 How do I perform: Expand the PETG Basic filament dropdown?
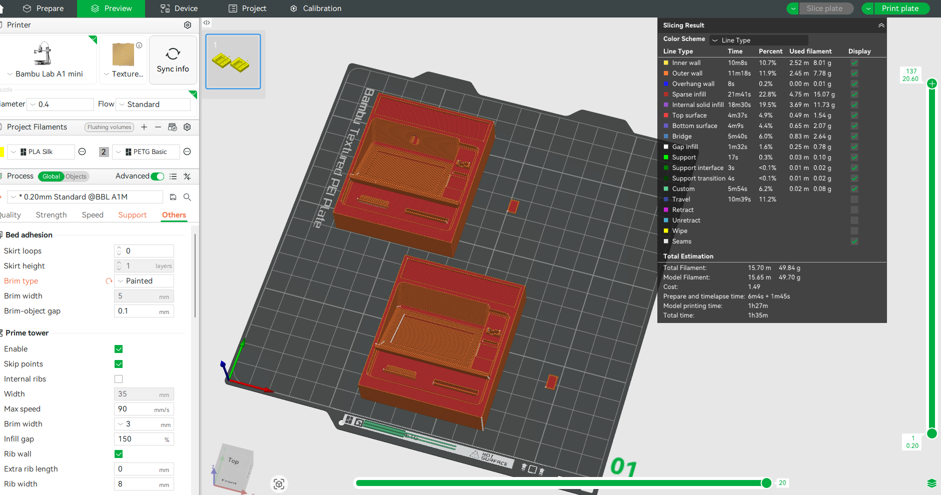point(146,152)
